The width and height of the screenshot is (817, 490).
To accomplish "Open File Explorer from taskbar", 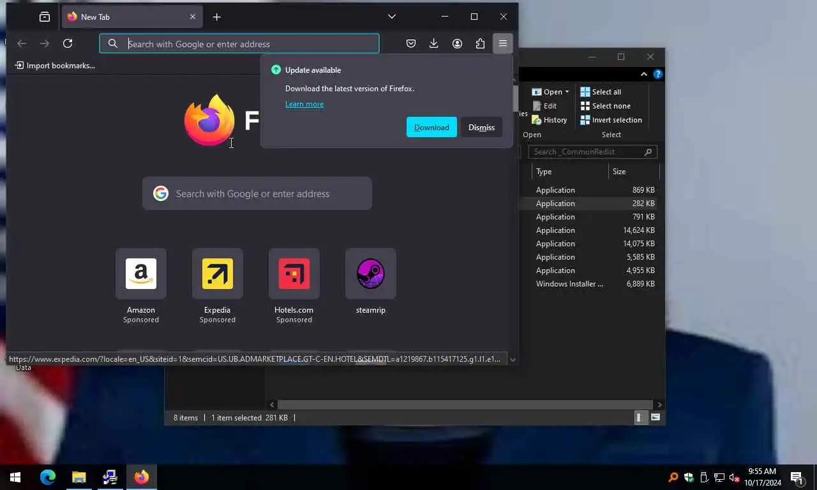I will [79, 477].
